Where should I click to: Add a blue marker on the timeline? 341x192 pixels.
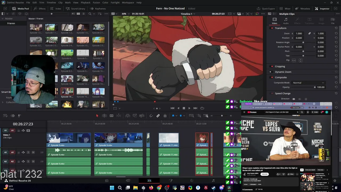(181, 116)
